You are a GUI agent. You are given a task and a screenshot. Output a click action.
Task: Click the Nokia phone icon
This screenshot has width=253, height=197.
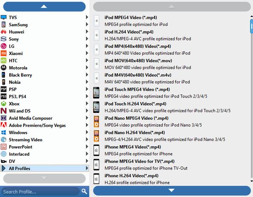(x=3, y=82)
